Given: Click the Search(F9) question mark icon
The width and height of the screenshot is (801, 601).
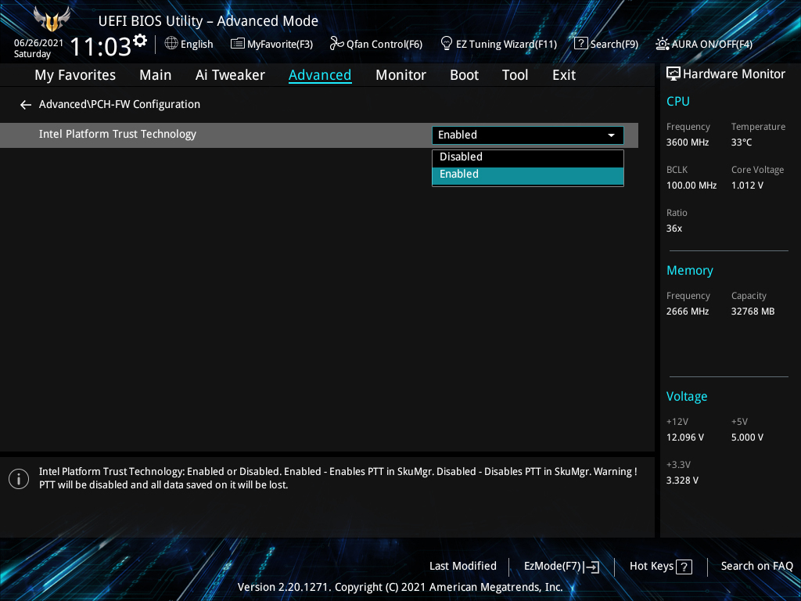Looking at the screenshot, I should pyautogui.click(x=581, y=44).
